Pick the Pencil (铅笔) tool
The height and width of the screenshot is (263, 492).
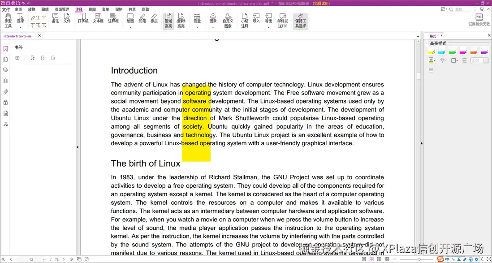(142, 18)
